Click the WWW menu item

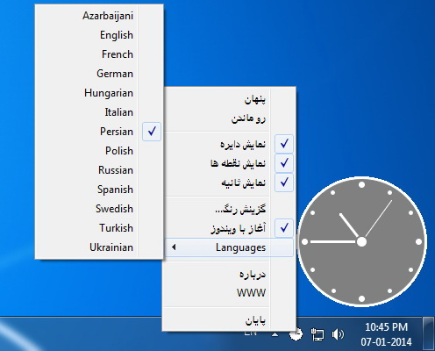tap(229, 293)
